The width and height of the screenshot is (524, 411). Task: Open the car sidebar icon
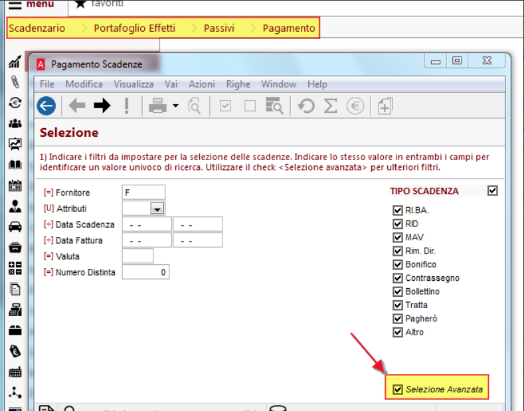15,227
